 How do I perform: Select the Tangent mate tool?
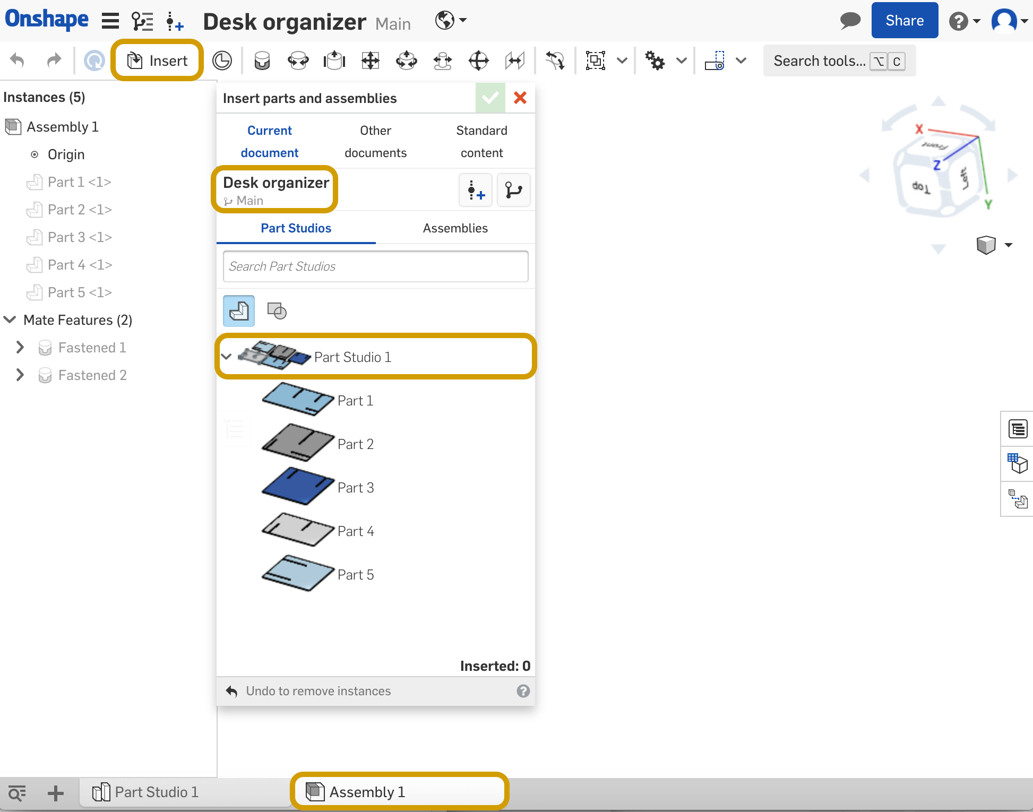click(515, 61)
